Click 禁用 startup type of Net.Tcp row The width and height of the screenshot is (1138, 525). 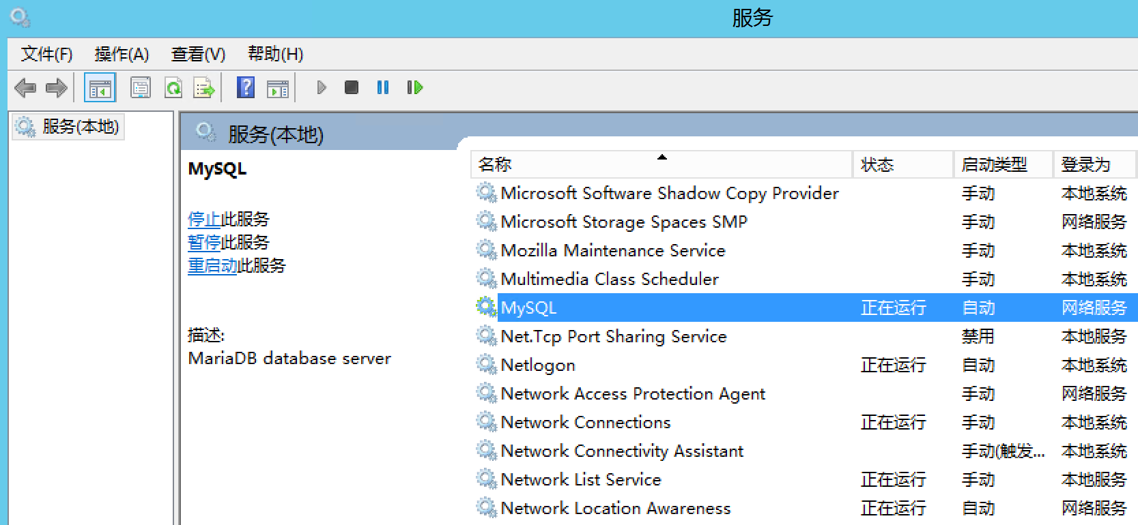point(978,336)
